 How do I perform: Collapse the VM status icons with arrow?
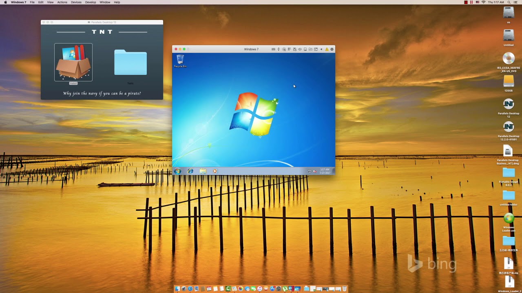[321, 49]
